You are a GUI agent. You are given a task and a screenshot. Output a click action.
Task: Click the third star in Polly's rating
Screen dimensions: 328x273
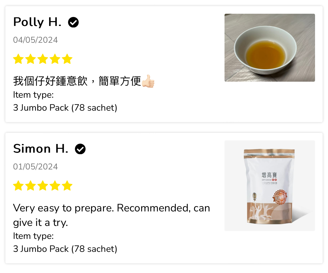pos(43,59)
